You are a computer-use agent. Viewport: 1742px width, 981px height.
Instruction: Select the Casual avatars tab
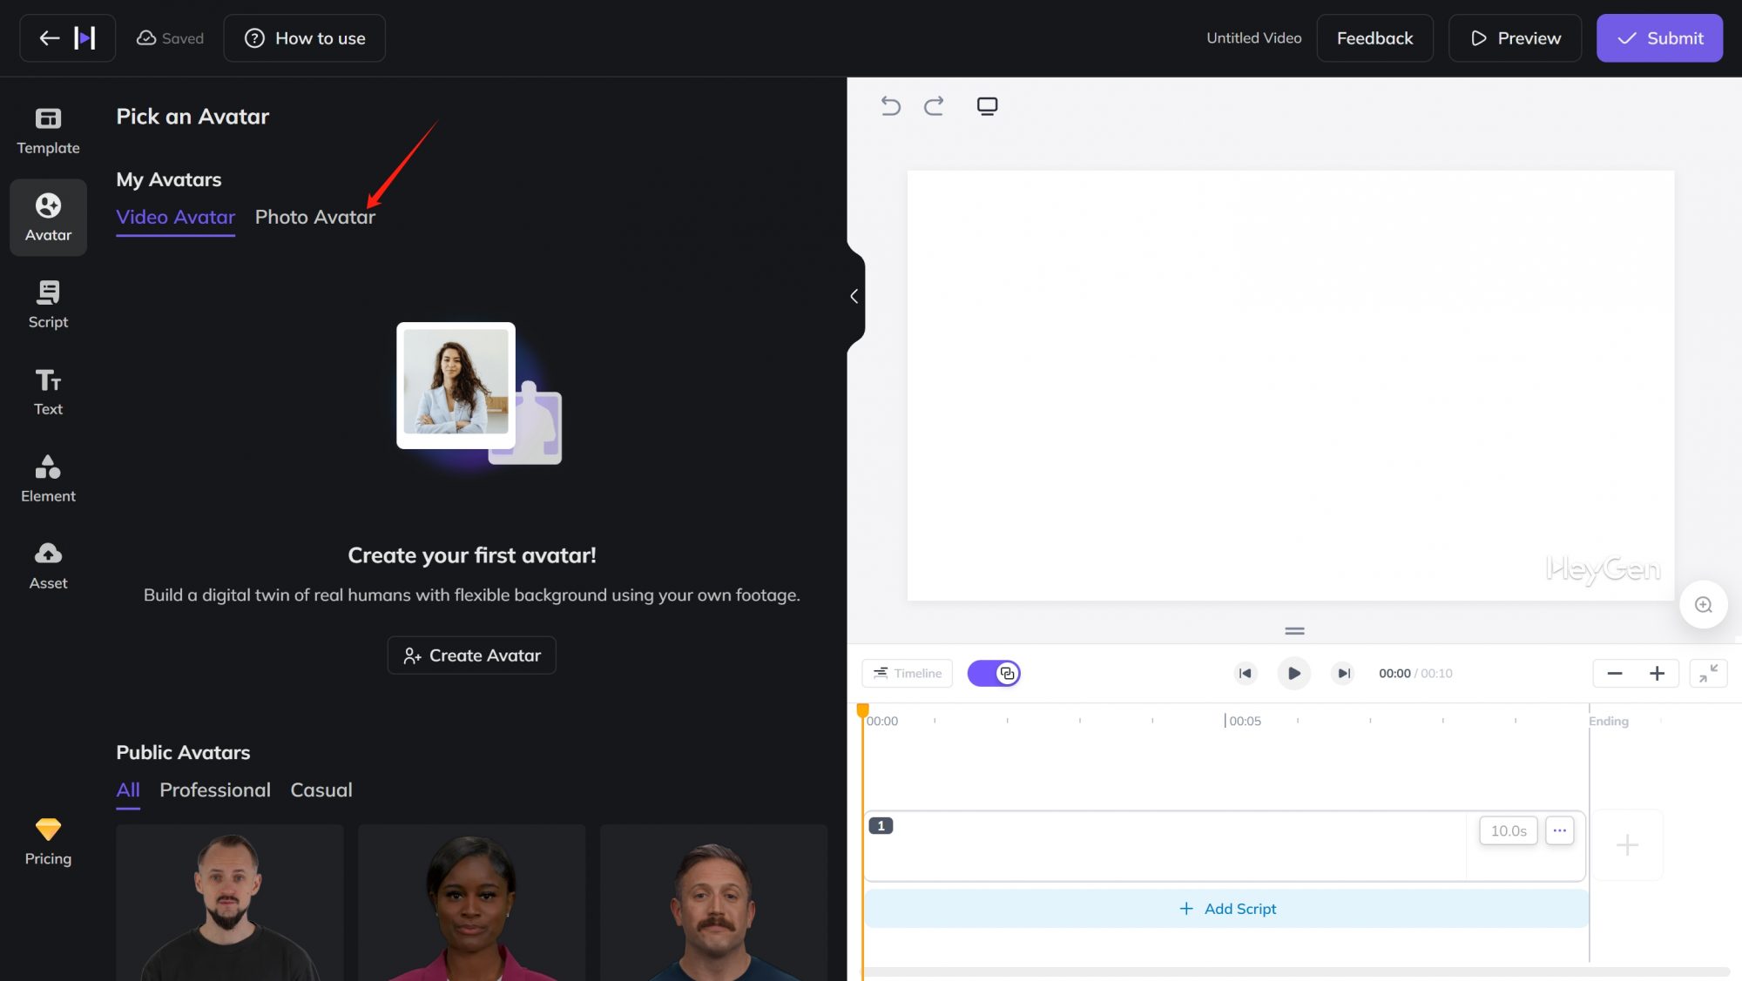coord(321,790)
